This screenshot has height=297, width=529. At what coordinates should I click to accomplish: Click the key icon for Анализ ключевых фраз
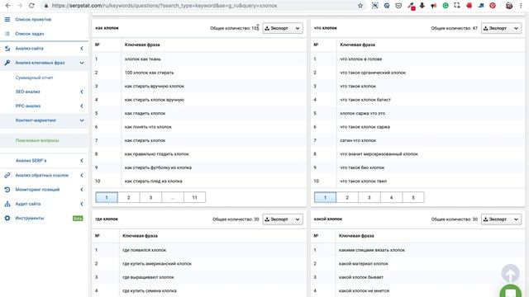(x=7, y=63)
